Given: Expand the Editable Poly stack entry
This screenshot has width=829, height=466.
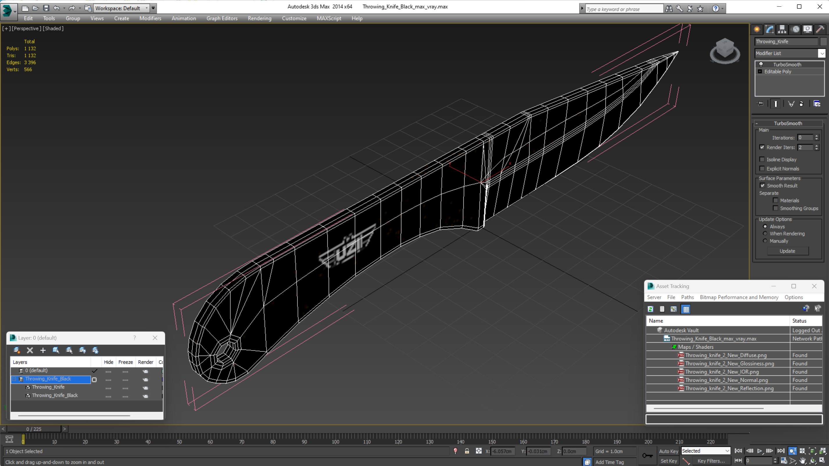Looking at the screenshot, I should [x=760, y=71].
